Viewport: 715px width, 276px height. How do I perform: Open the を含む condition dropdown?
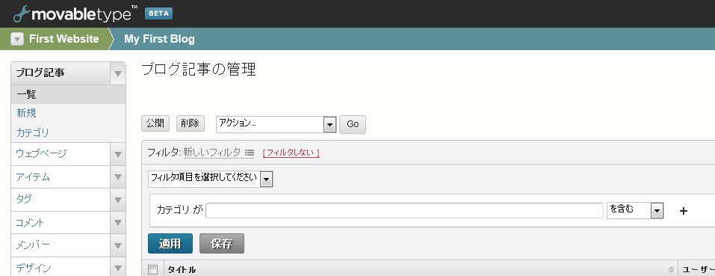point(635,210)
